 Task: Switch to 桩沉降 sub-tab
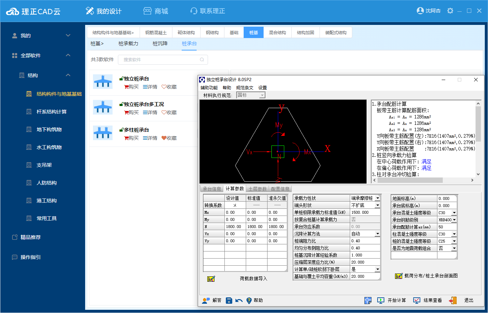click(160, 44)
